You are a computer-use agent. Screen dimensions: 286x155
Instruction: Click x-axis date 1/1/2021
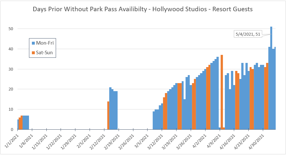tap(12, 141)
